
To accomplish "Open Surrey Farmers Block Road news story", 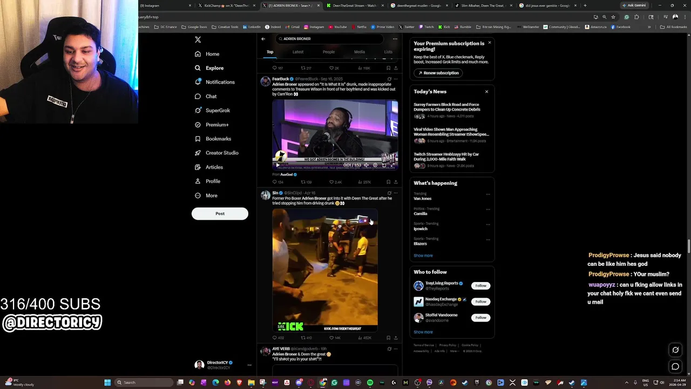I will pos(451,110).
